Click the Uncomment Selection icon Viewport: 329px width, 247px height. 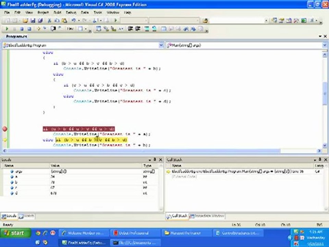[x=154, y=29]
